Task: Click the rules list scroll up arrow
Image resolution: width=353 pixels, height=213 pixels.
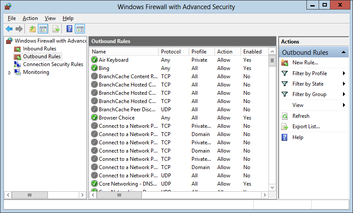Action: pos(272,51)
